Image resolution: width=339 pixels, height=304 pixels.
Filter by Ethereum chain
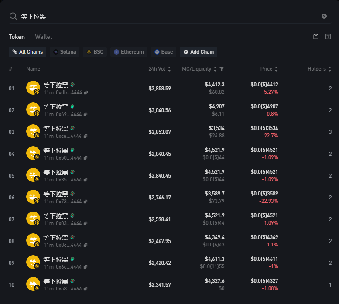click(x=129, y=52)
